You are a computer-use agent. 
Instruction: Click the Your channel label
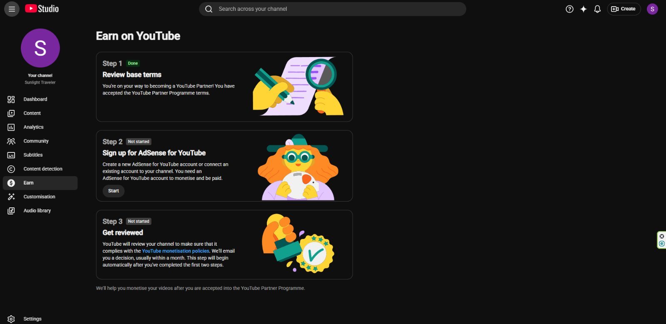[40, 75]
